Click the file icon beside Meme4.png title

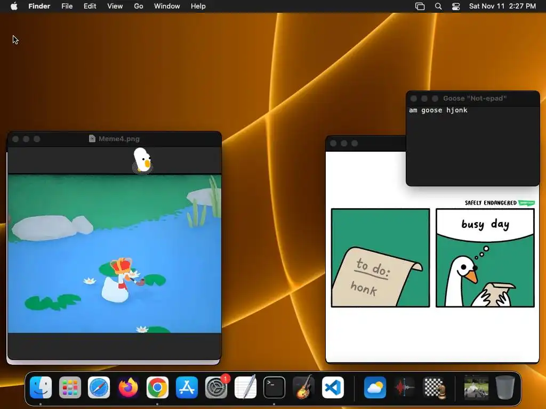pyautogui.click(x=92, y=139)
